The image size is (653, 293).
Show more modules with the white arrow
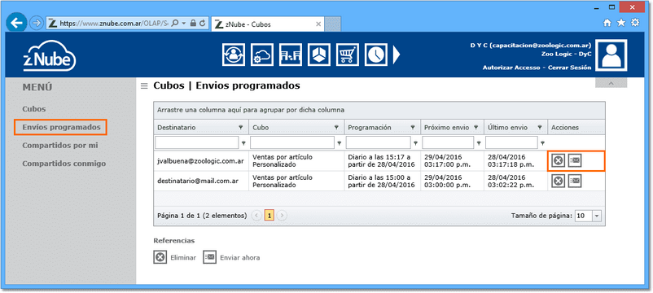(x=396, y=55)
